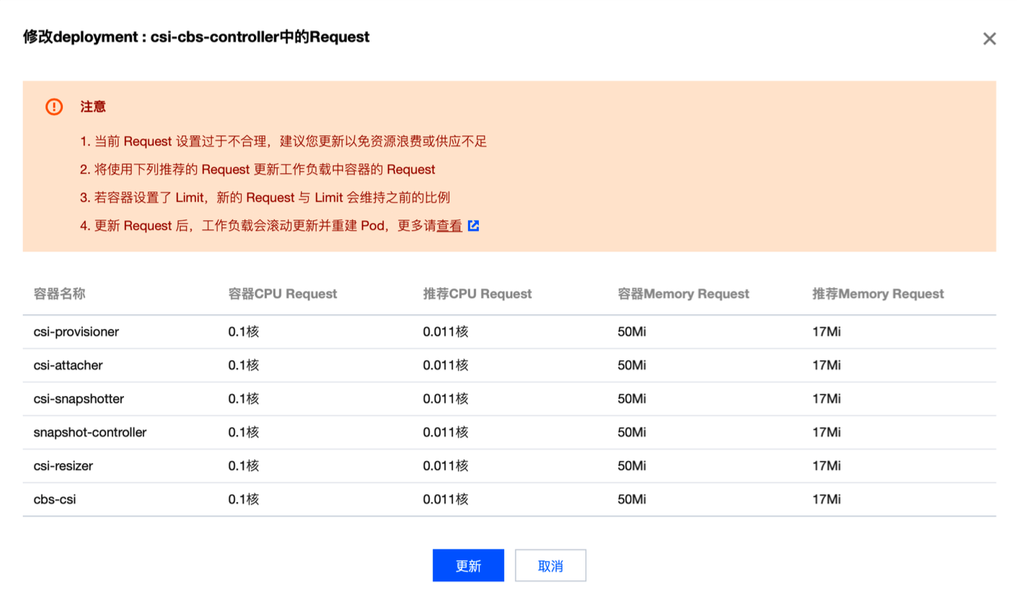Cancel with the 取消 button
Viewport: 1017px width, 600px height.
(x=550, y=565)
